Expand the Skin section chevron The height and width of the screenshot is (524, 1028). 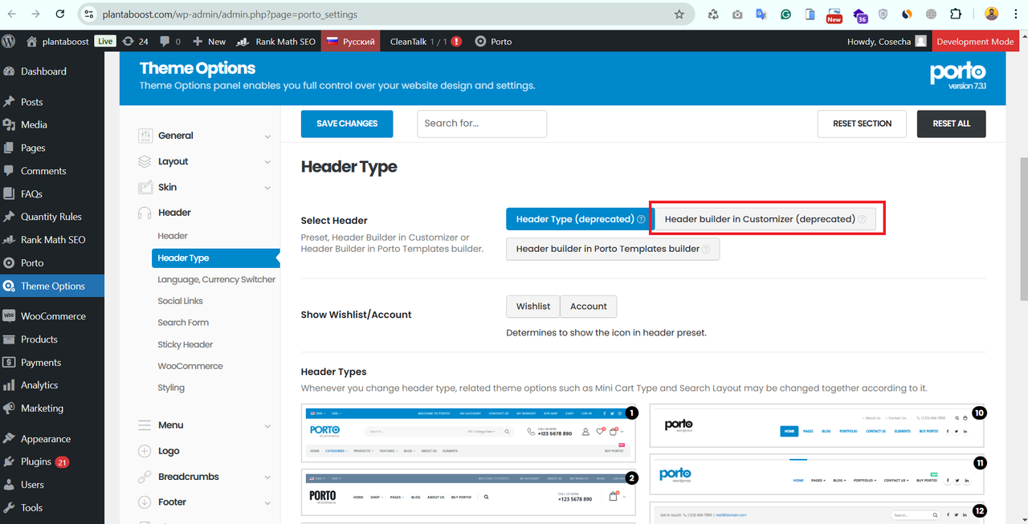pos(267,188)
